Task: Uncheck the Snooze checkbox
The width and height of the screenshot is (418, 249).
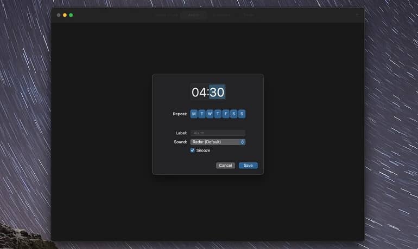Action: point(193,150)
